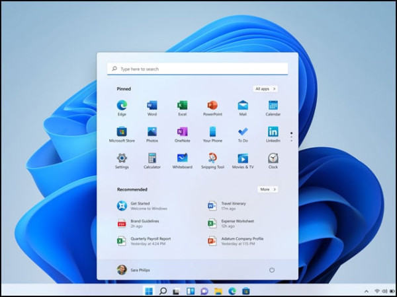Open the Snipping Tool app

[x=212, y=158]
